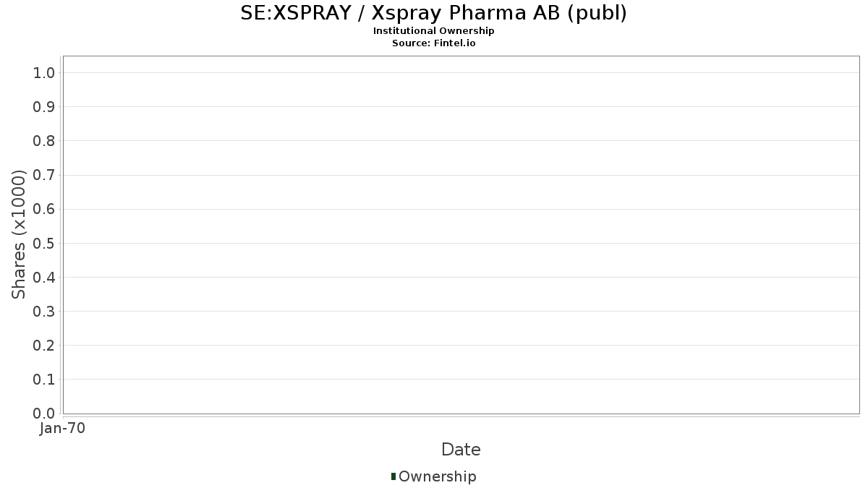This screenshot has width=868, height=488.
Task: Click the 0.3 y-axis tick label
Action: click(x=44, y=311)
